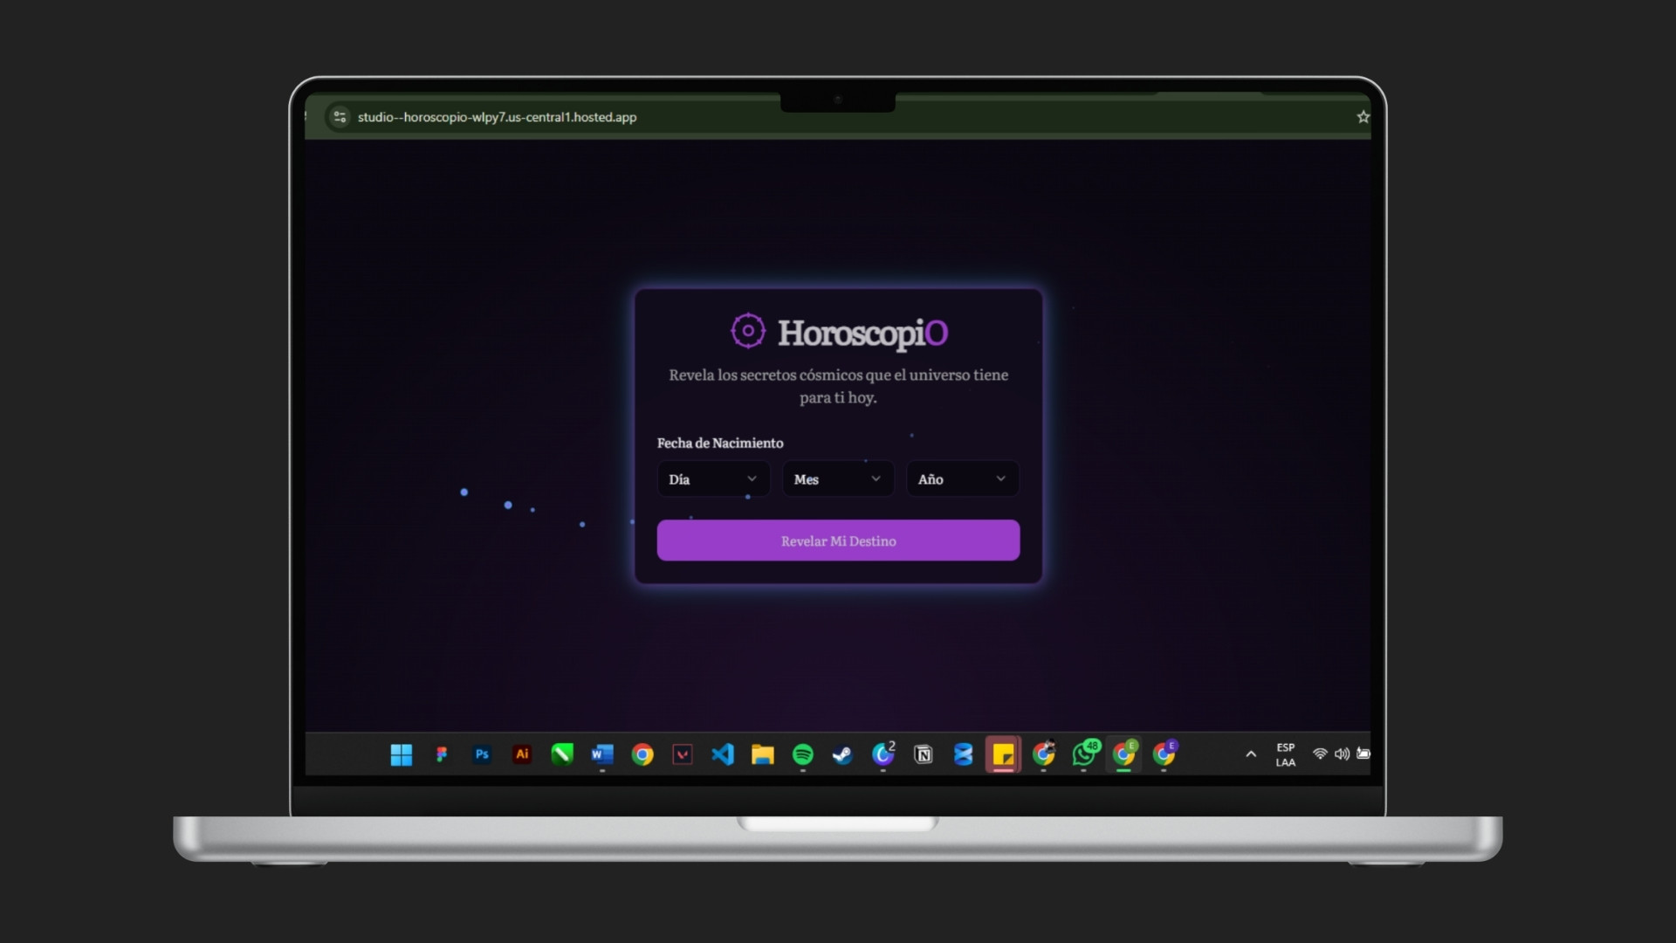Screen dimensions: 1676x943
Task: Toggle Wi-Fi from the system tray
Action: 1320,754
